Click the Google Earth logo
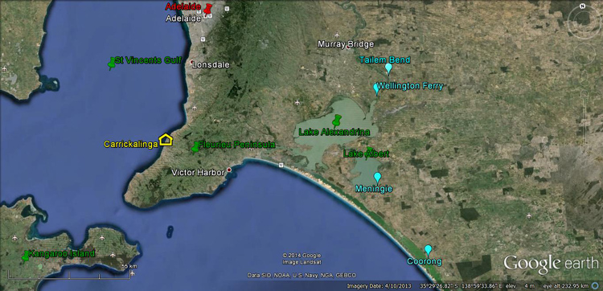 551,264
